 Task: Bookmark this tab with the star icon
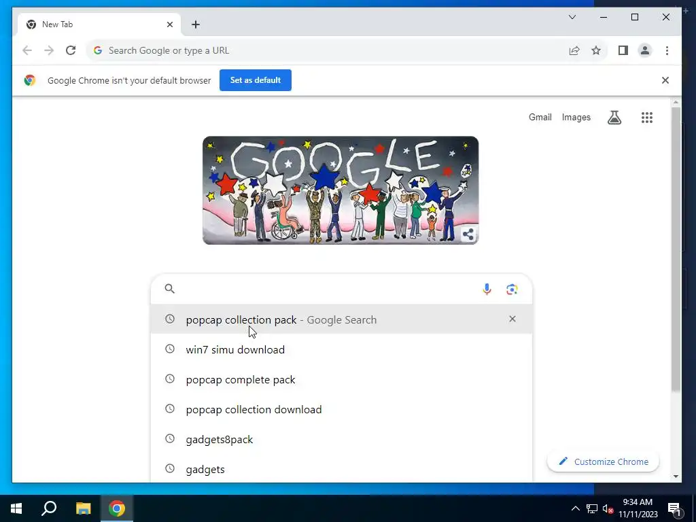(596, 50)
